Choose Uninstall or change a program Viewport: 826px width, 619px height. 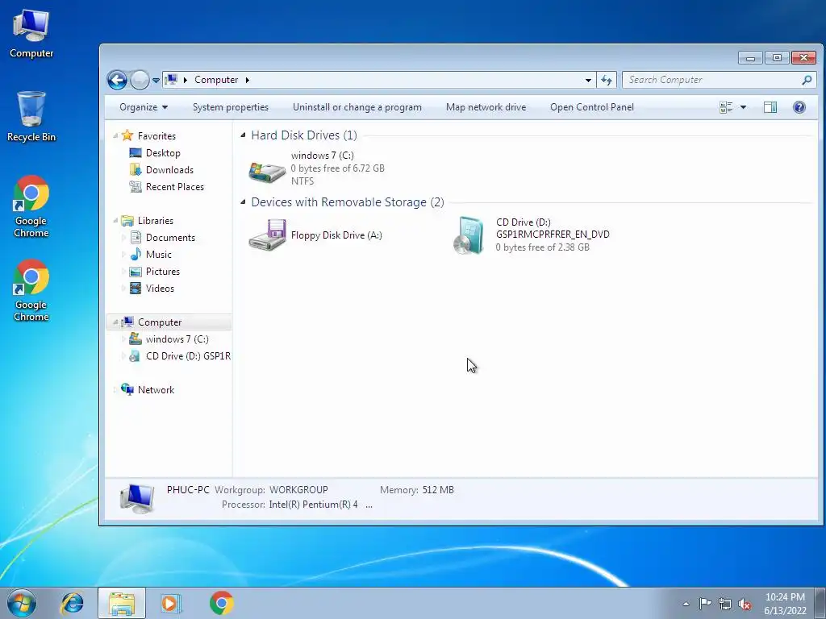(x=357, y=107)
